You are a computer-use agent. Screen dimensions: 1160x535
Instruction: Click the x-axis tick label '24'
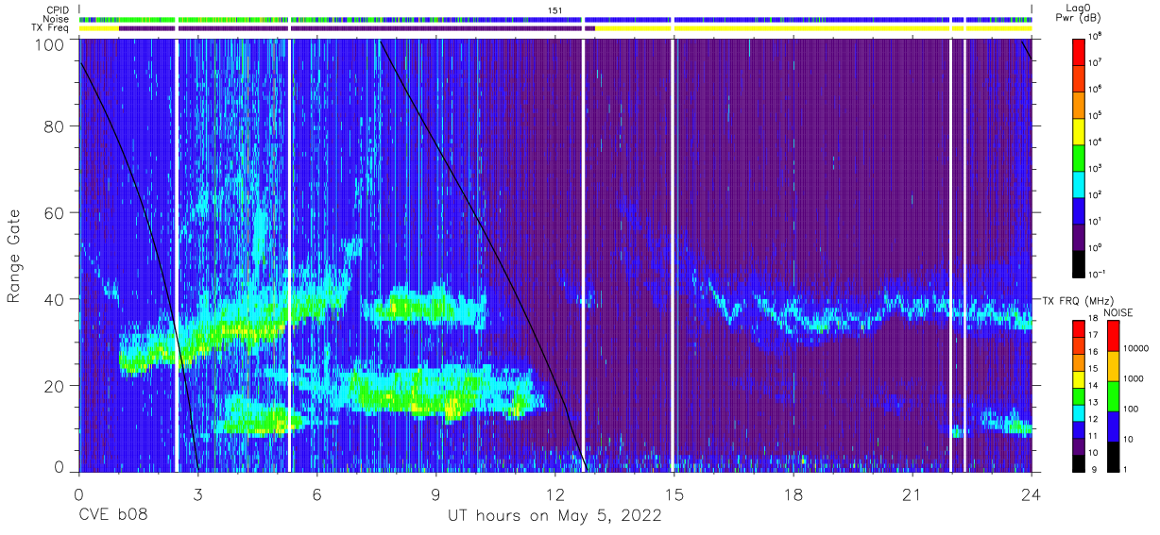click(x=1031, y=493)
